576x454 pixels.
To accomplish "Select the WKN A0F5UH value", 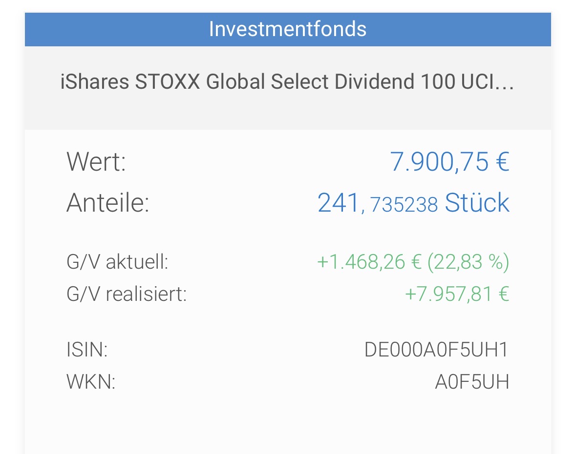I will 472,382.
